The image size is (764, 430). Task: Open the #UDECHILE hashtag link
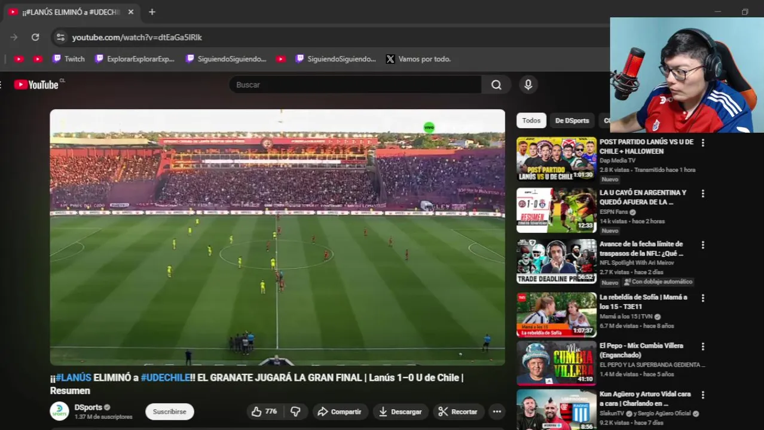click(165, 377)
